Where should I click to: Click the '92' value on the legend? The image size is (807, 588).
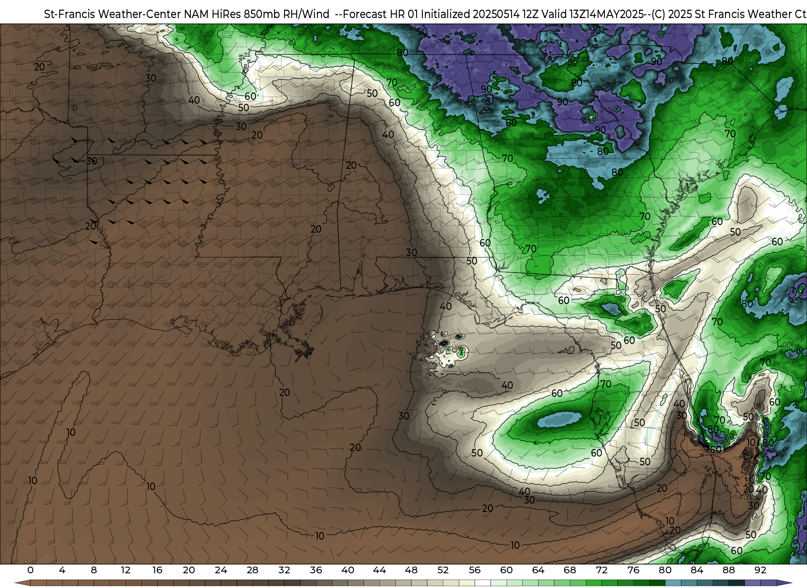point(760,570)
